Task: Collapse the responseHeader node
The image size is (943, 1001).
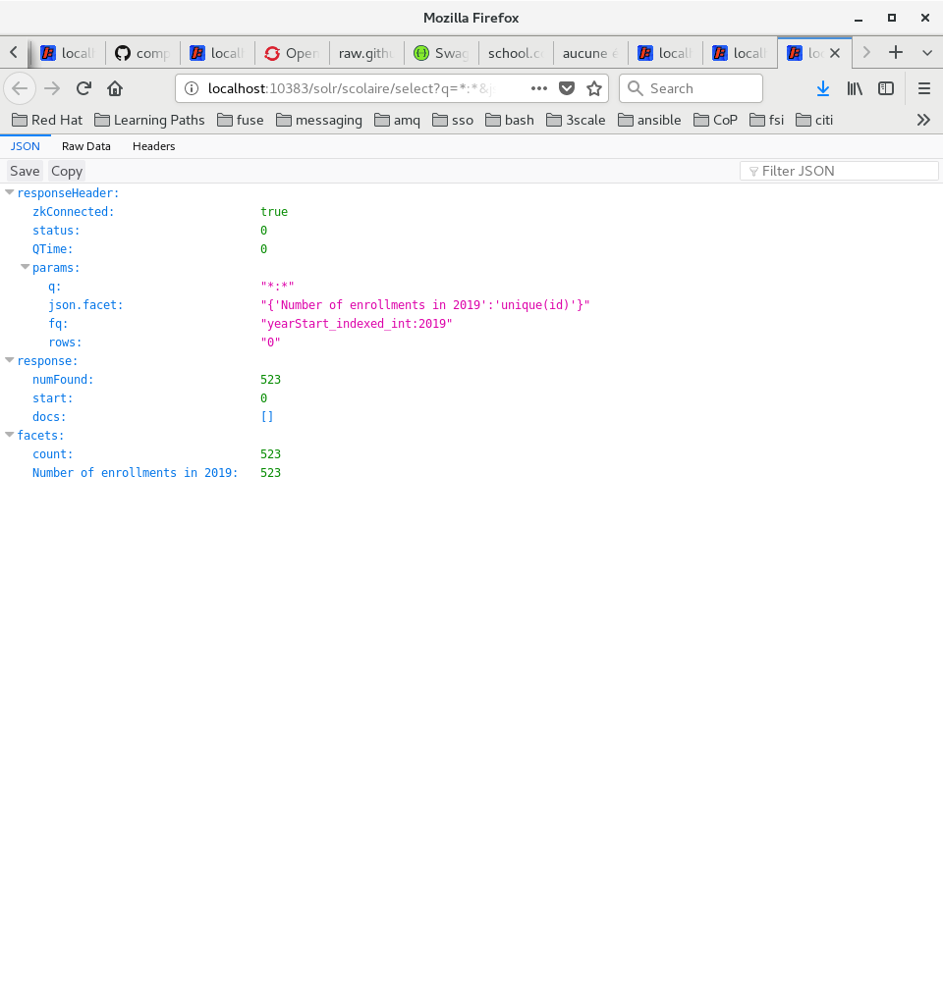Action: [x=10, y=192]
